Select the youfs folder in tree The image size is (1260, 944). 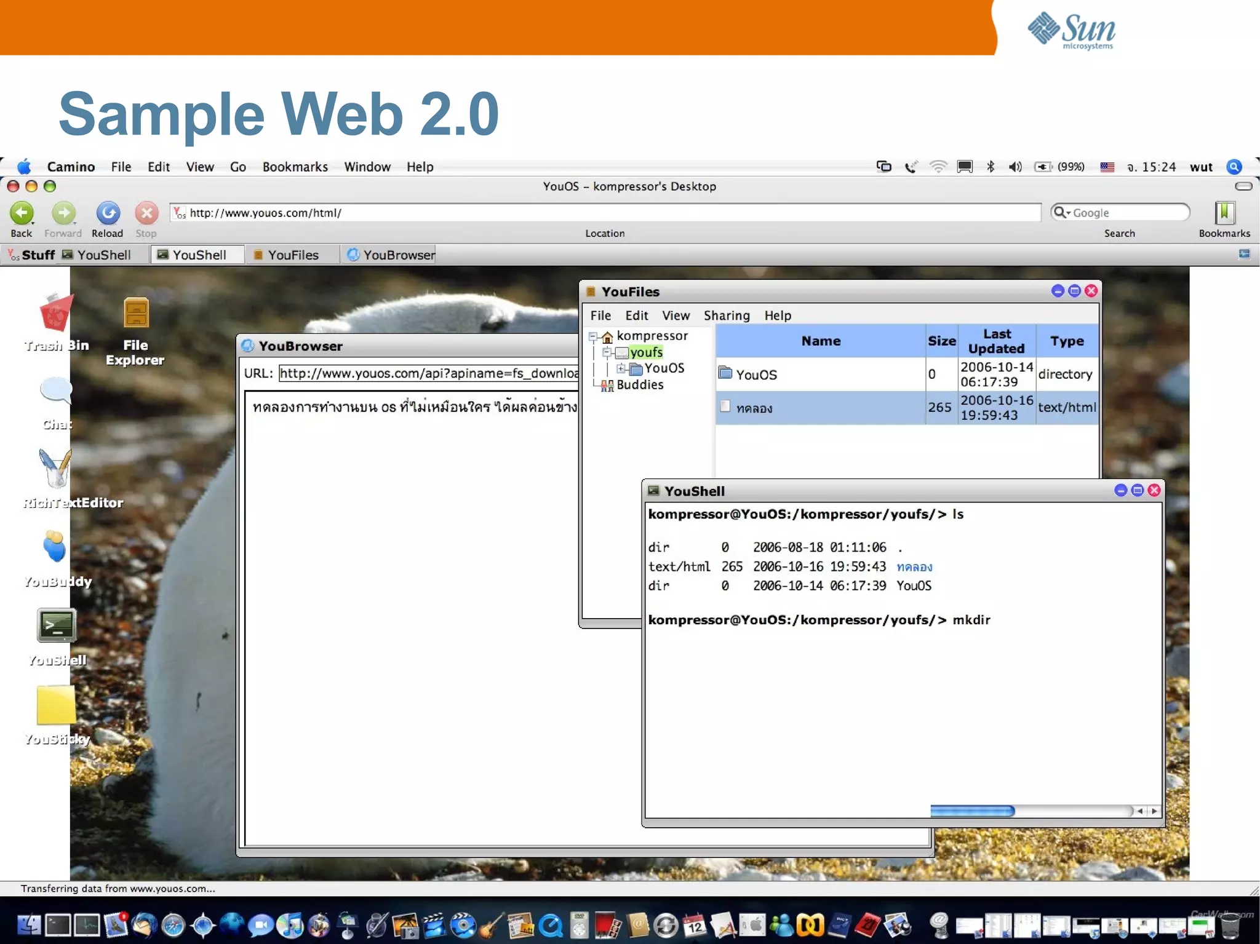646,352
